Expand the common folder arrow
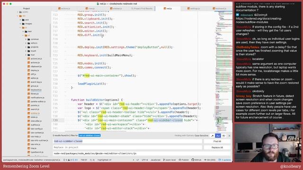 coord(26,39)
